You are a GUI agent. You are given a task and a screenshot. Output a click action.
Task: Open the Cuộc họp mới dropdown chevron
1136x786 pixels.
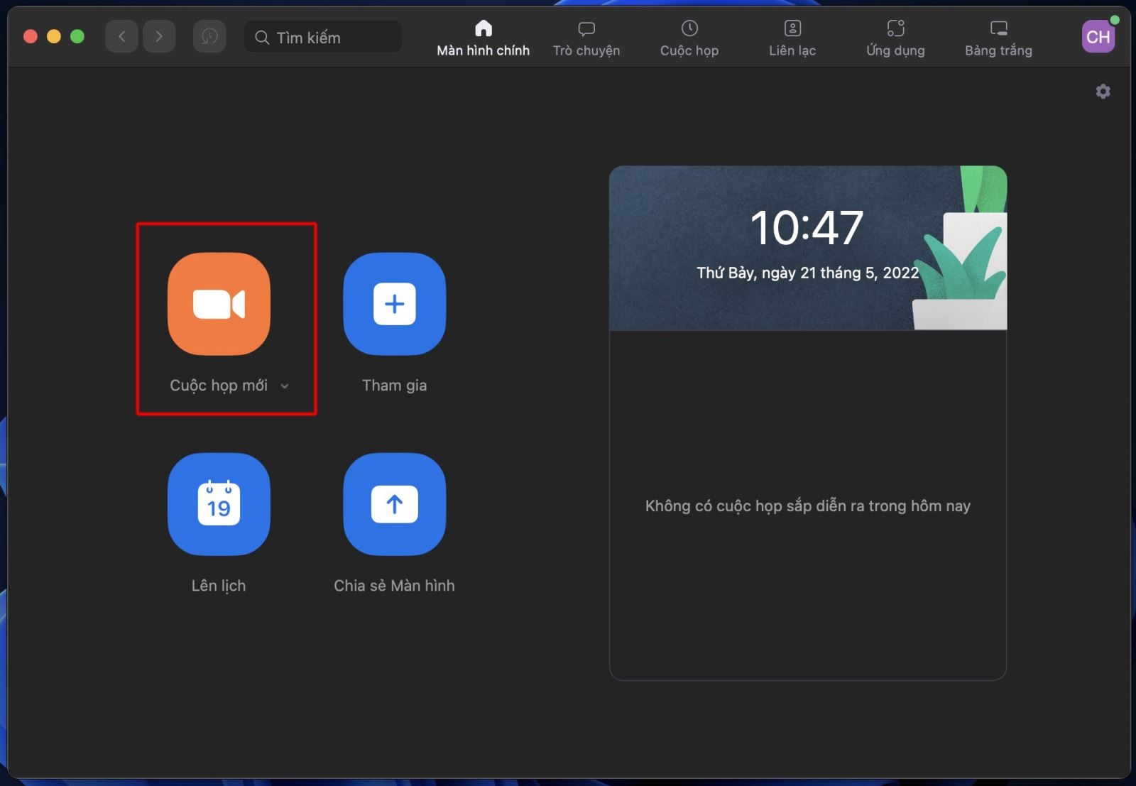pyautogui.click(x=285, y=386)
